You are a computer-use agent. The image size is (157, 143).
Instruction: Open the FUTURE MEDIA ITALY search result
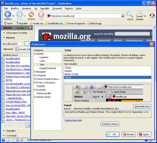click(16, 102)
